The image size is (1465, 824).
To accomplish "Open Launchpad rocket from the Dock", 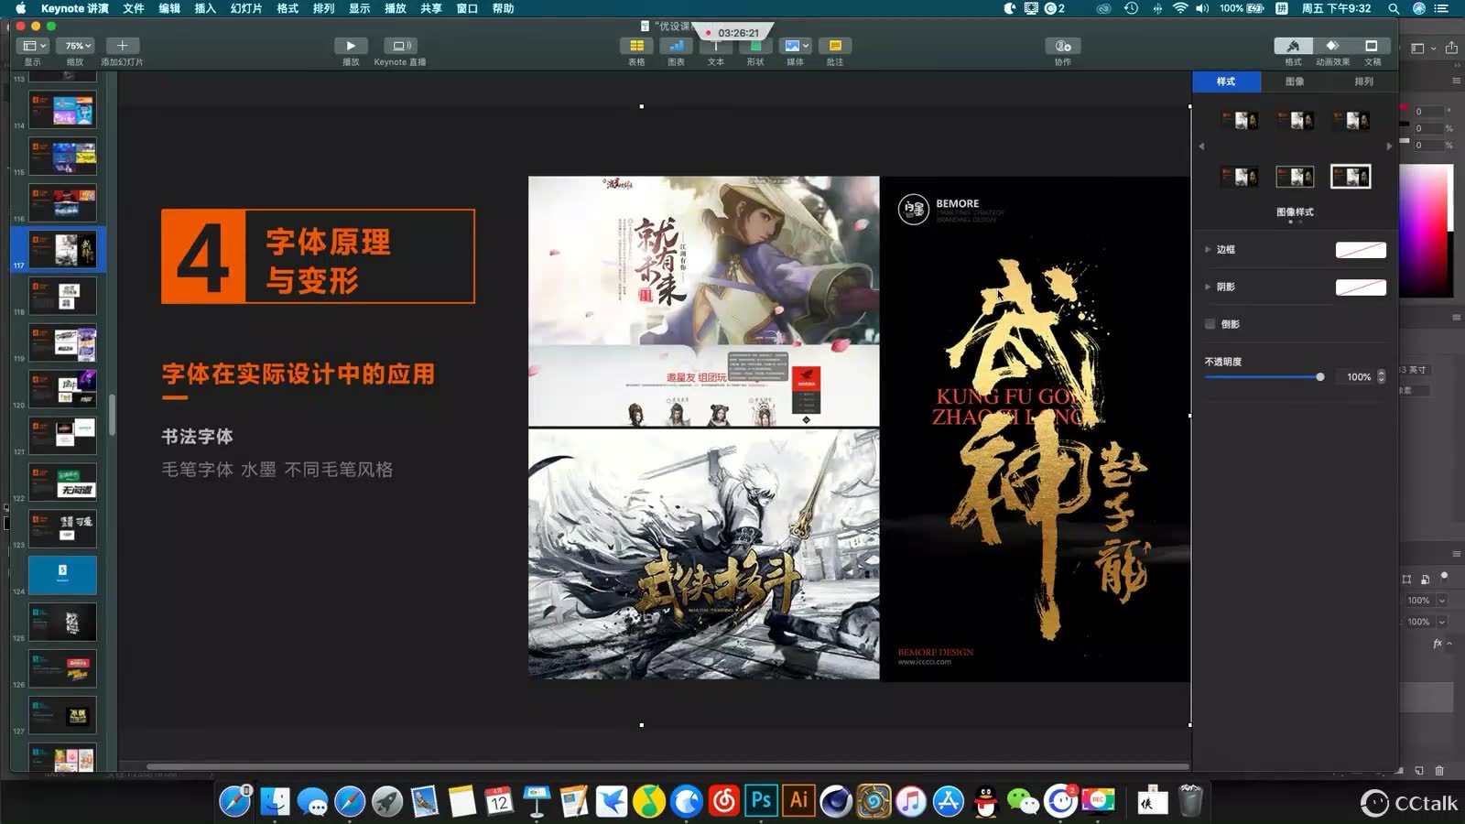I will [x=387, y=802].
